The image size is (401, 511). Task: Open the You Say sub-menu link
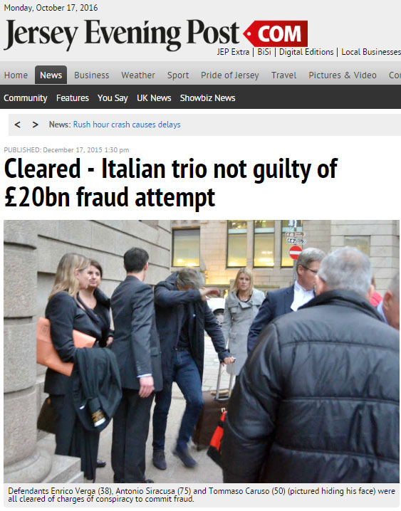[113, 98]
